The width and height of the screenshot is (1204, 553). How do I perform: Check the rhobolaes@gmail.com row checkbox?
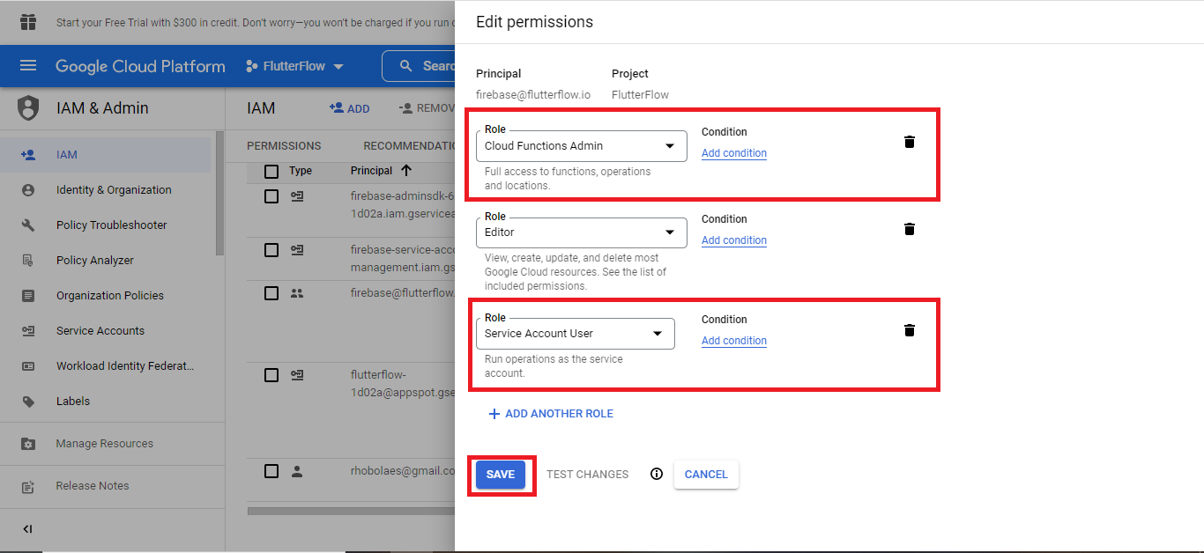[271, 471]
